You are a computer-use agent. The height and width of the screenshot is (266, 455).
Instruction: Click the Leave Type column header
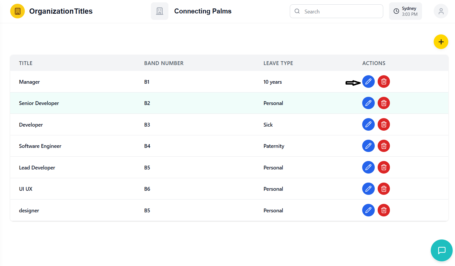[x=278, y=63]
